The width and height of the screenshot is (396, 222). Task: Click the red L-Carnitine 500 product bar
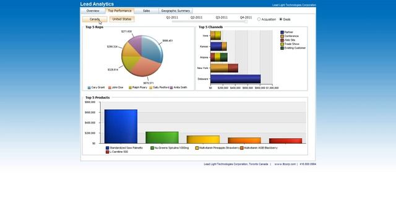[285, 141]
